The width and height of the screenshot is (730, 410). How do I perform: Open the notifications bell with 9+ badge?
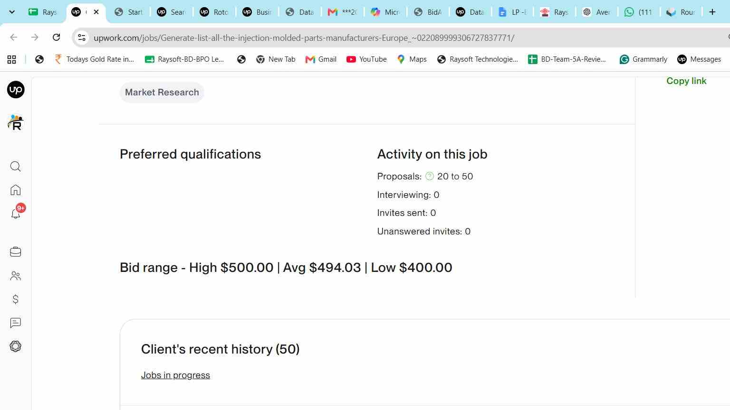pos(16,214)
